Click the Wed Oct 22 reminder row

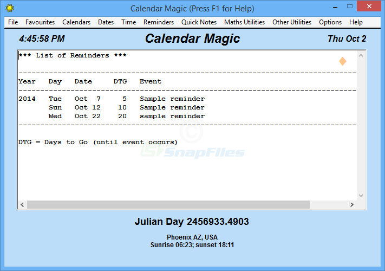coord(127,116)
